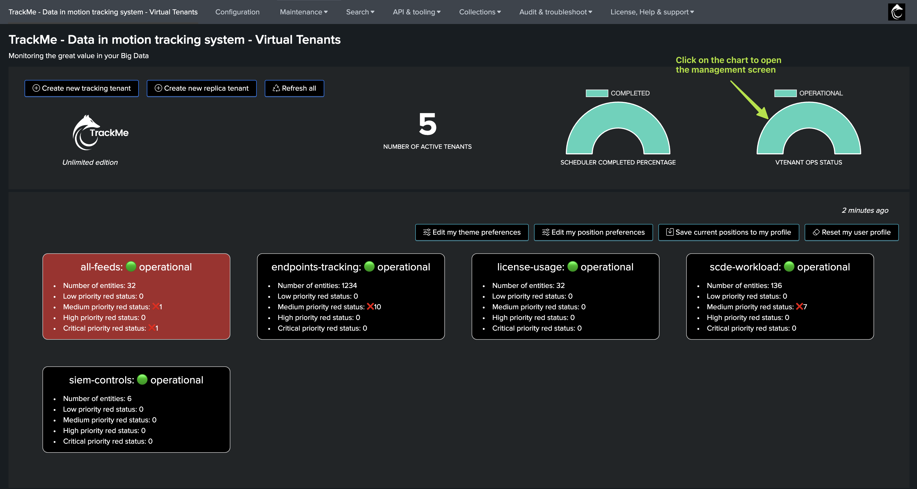Open the siem-controls tenant card title
This screenshot has height=489, width=917.
click(136, 380)
